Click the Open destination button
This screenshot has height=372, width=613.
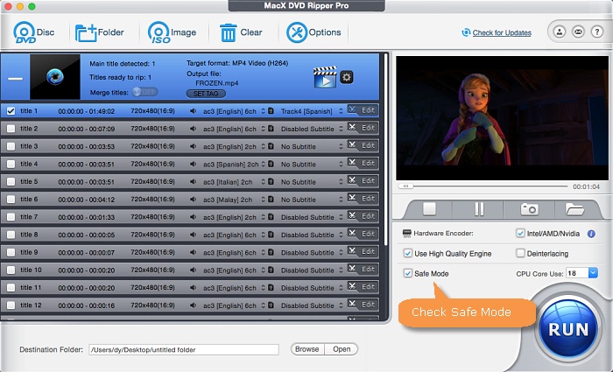342,349
